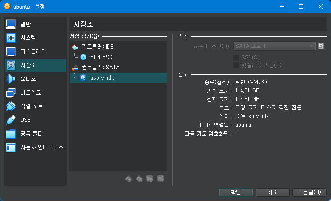This screenshot has width=331, height=201.
Task: Click the 실제 크기 value 114.61 GB
Action: pyautogui.click(x=247, y=99)
